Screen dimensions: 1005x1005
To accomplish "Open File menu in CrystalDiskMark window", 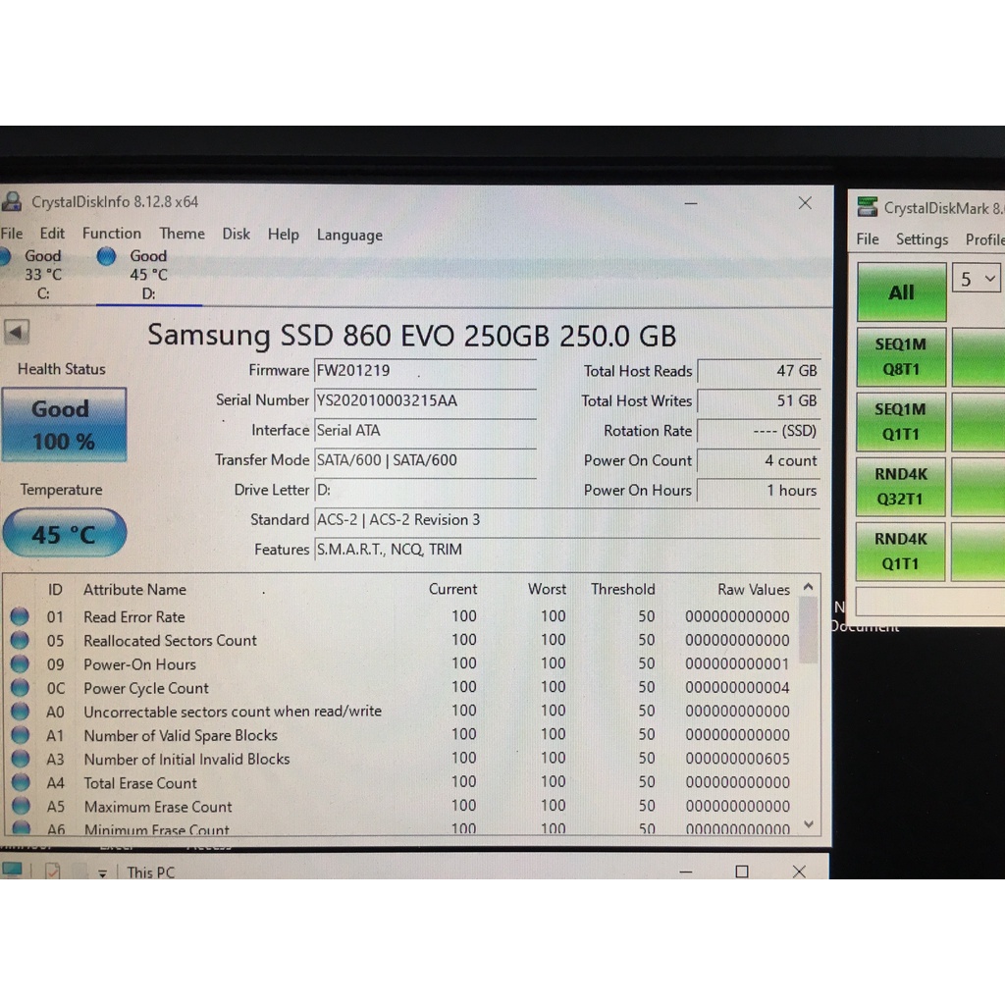I will [868, 239].
